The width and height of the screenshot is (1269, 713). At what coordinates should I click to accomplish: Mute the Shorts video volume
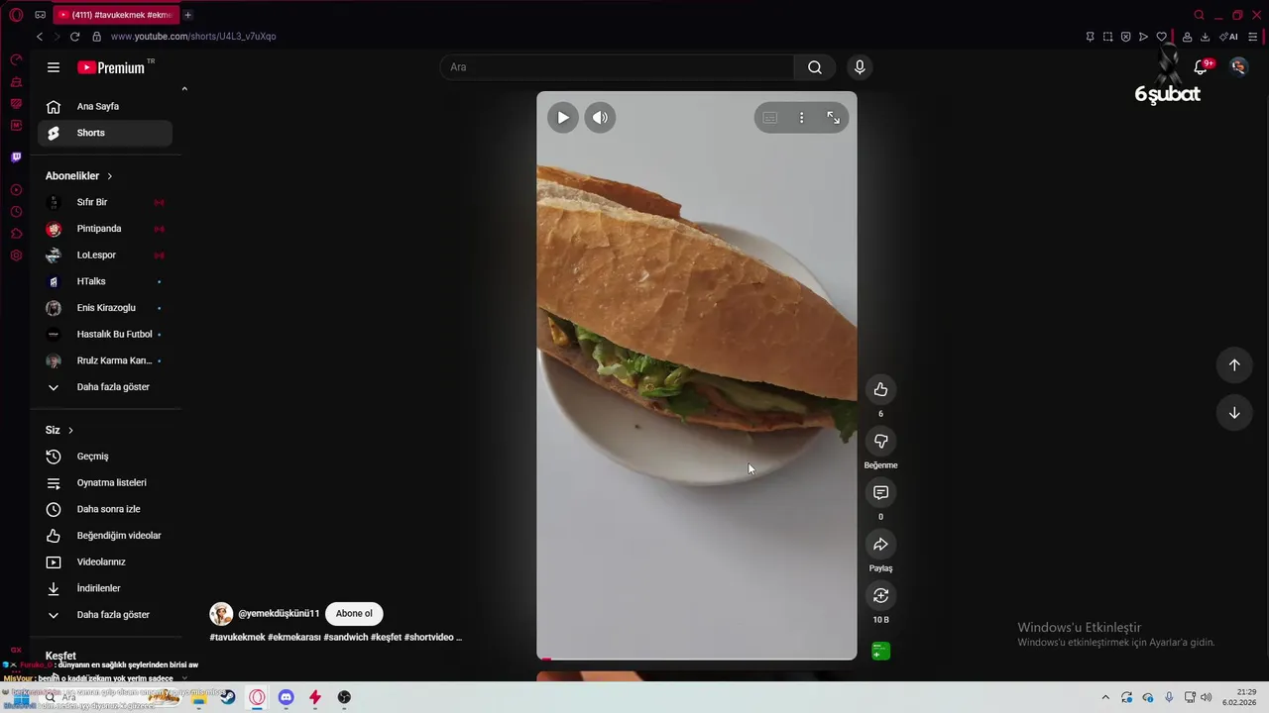(x=600, y=118)
